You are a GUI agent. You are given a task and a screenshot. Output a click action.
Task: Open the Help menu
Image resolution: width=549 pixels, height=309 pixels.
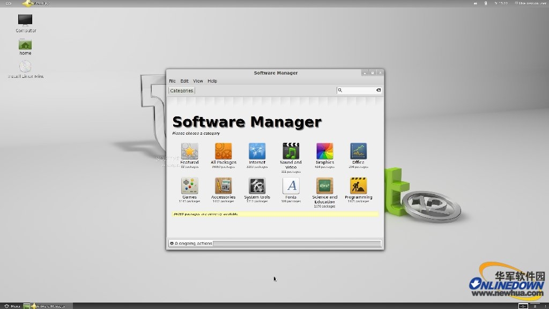pos(212,81)
